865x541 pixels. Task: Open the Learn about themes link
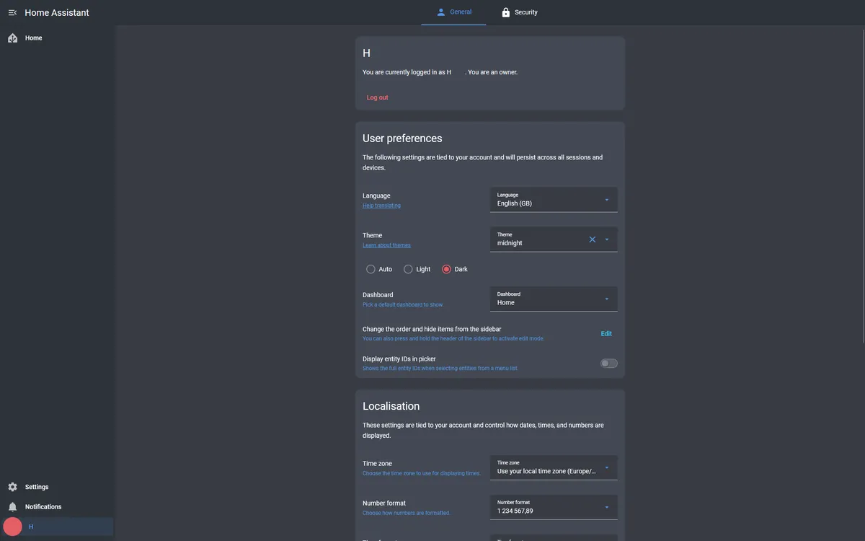pos(386,245)
